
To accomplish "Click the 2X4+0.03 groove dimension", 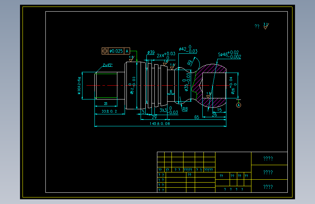I will (x=166, y=56).
